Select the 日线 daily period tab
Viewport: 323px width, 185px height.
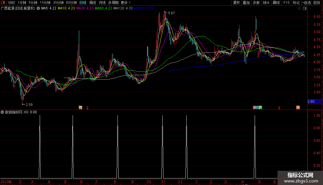click(83, 3)
